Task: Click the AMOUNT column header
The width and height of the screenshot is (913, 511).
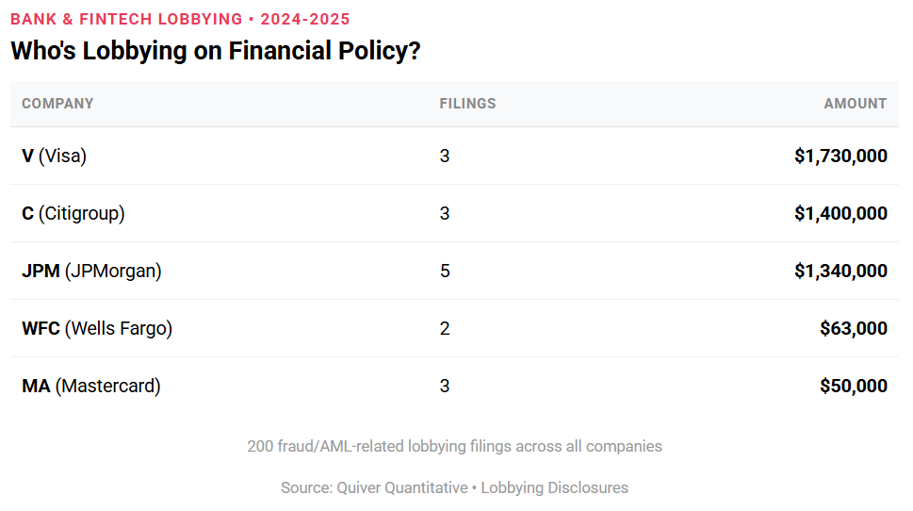Action: 855,104
